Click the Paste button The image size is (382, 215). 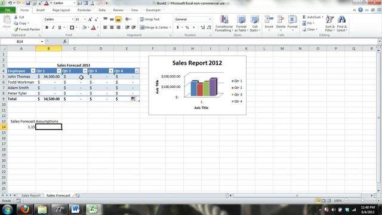click(7, 23)
